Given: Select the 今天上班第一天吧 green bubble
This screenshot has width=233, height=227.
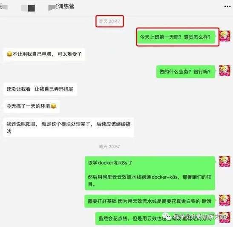Looking at the screenshot, I should coord(176,37).
